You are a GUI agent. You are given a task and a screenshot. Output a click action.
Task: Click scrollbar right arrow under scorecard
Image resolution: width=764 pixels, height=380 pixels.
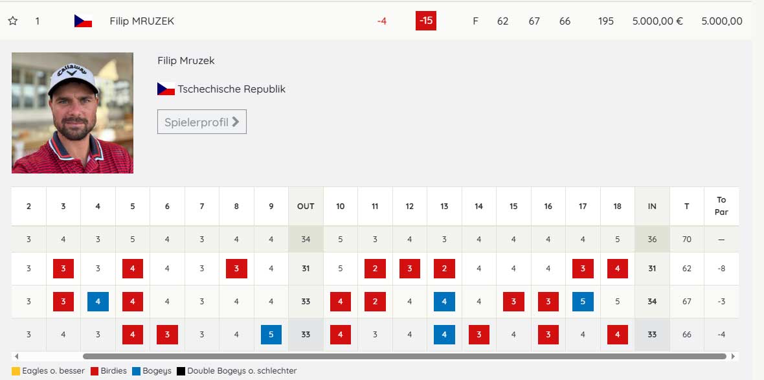click(x=733, y=356)
